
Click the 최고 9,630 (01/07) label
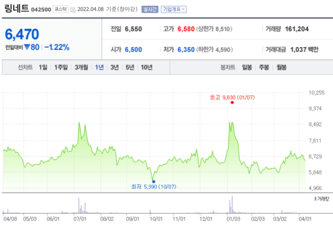click(232, 97)
